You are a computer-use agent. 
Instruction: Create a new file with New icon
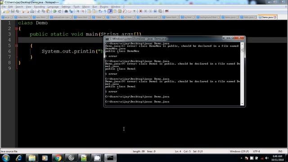(3, 11)
